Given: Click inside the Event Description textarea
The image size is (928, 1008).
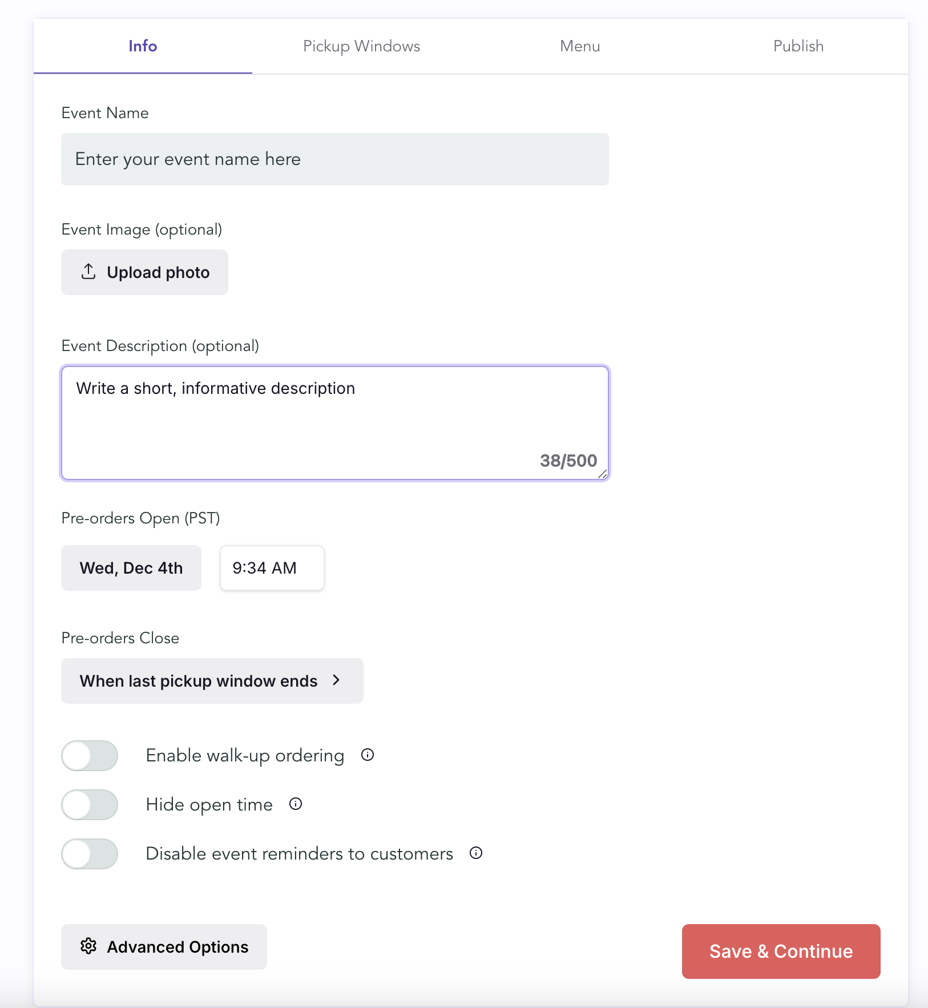Looking at the screenshot, I should (335, 423).
